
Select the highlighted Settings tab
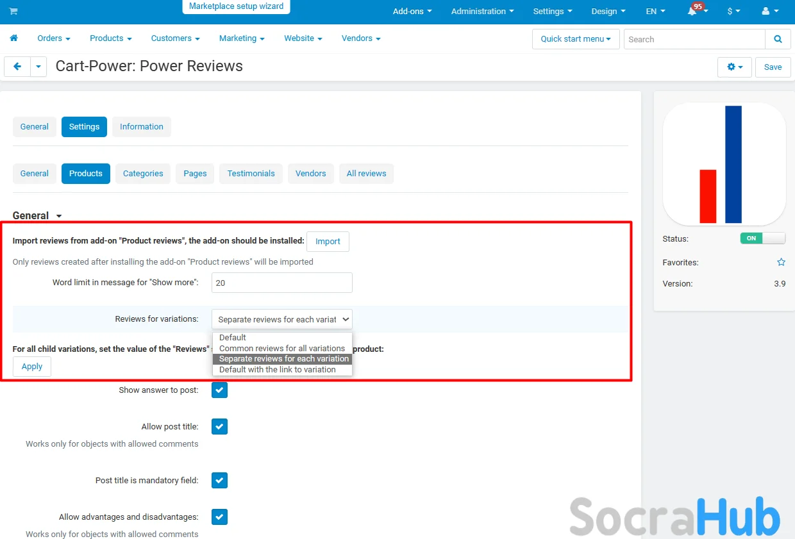(84, 127)
